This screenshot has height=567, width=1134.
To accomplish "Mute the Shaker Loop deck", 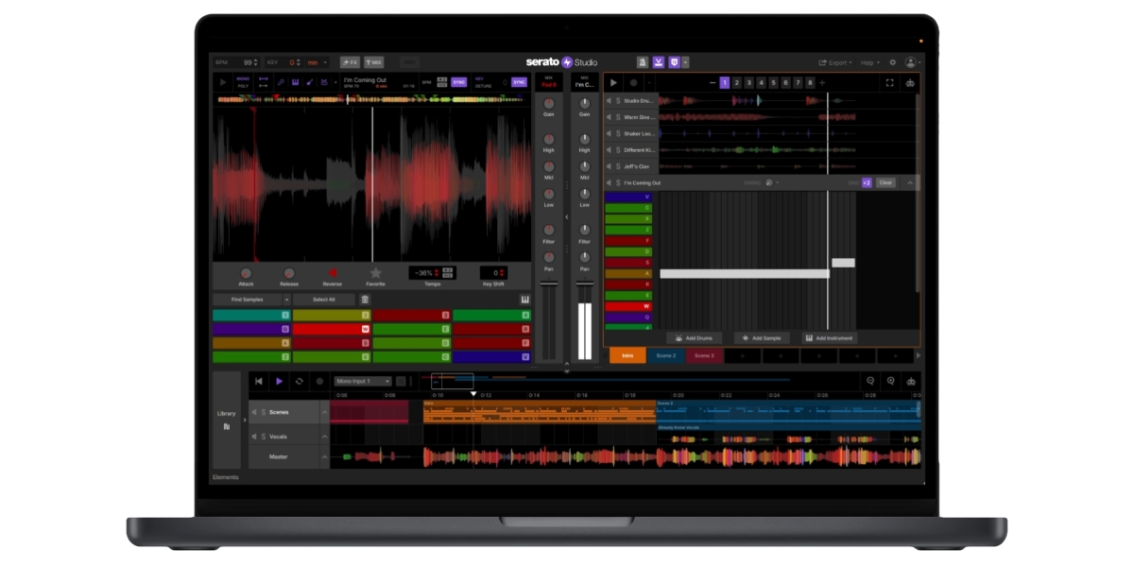I will 609,133.
